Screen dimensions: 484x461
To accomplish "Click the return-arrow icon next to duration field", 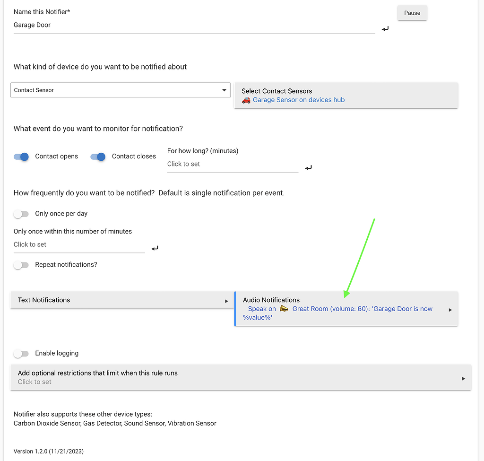I will 308,167.
